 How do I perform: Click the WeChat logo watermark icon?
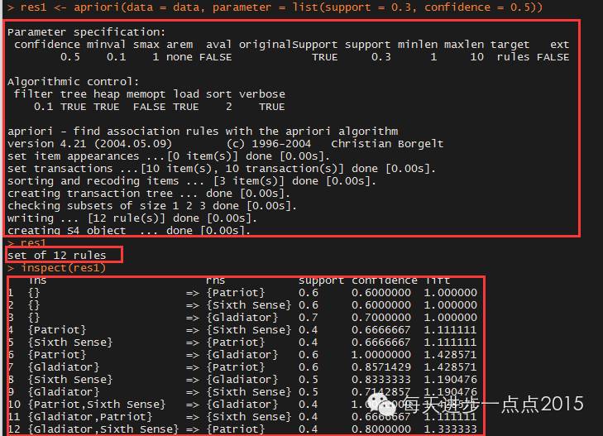pyautogui.click(x=380, y=405)
